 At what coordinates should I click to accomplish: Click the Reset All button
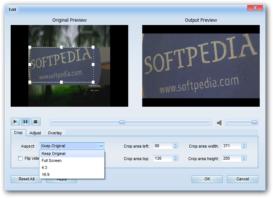pyautogui.click(x=26, y=179)
